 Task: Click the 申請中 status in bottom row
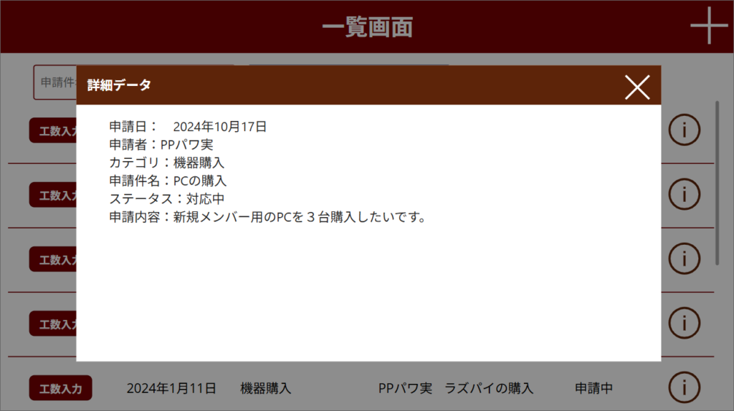click(594, 388)
